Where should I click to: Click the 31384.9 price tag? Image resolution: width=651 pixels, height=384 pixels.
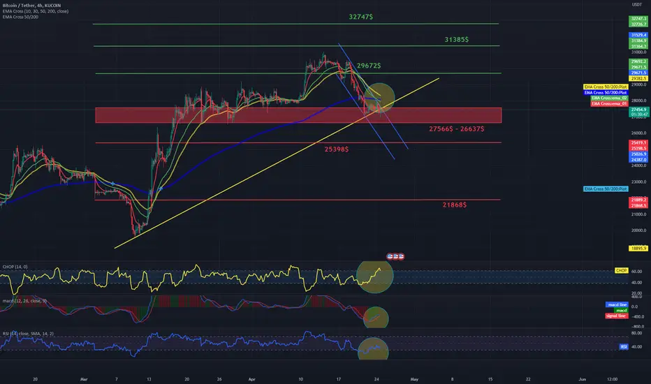638,40
